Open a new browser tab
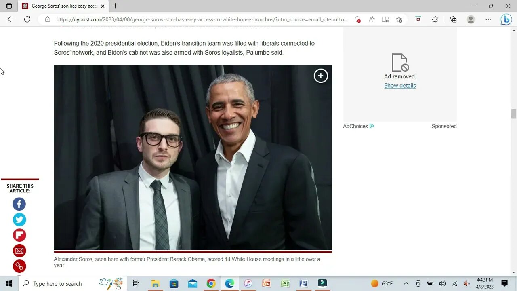The width and height of the screenshot is (517, 291). 116,6
